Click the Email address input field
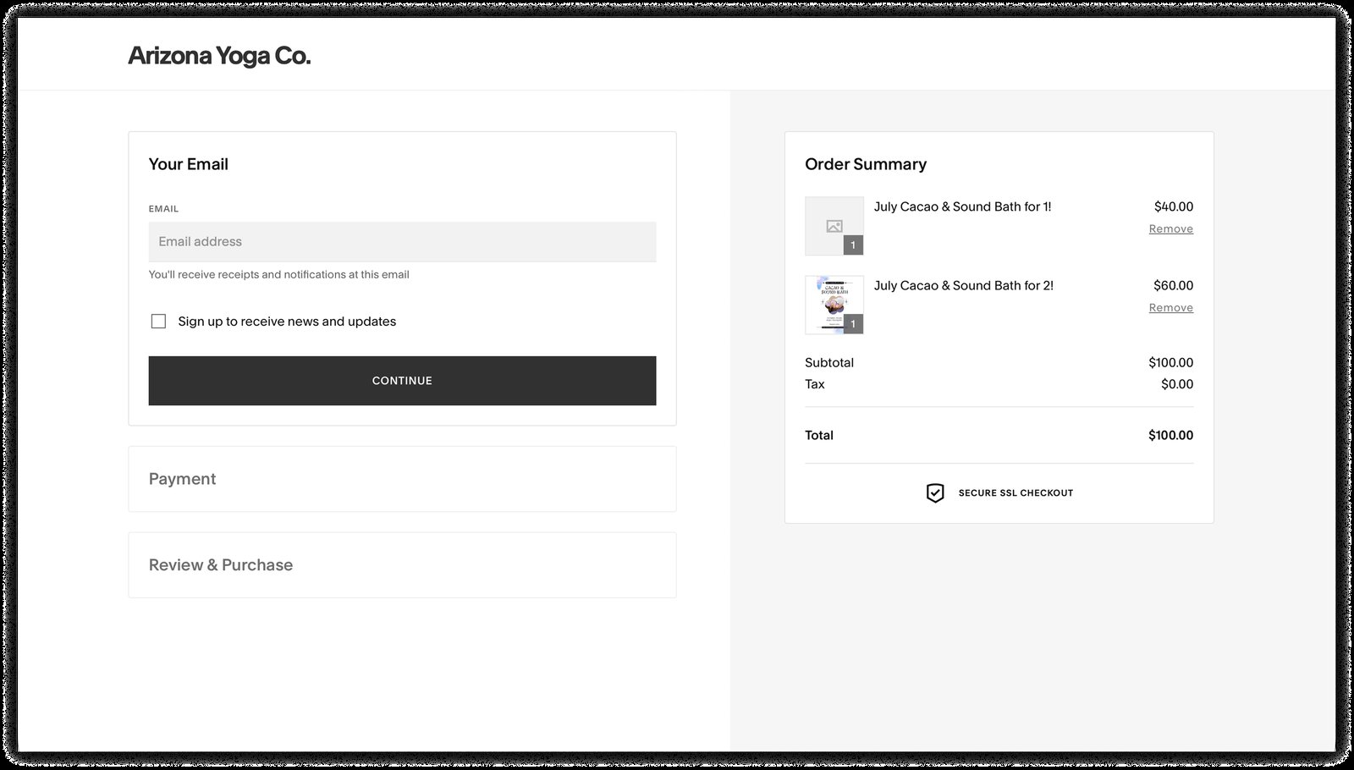 (x=402, y=242)
